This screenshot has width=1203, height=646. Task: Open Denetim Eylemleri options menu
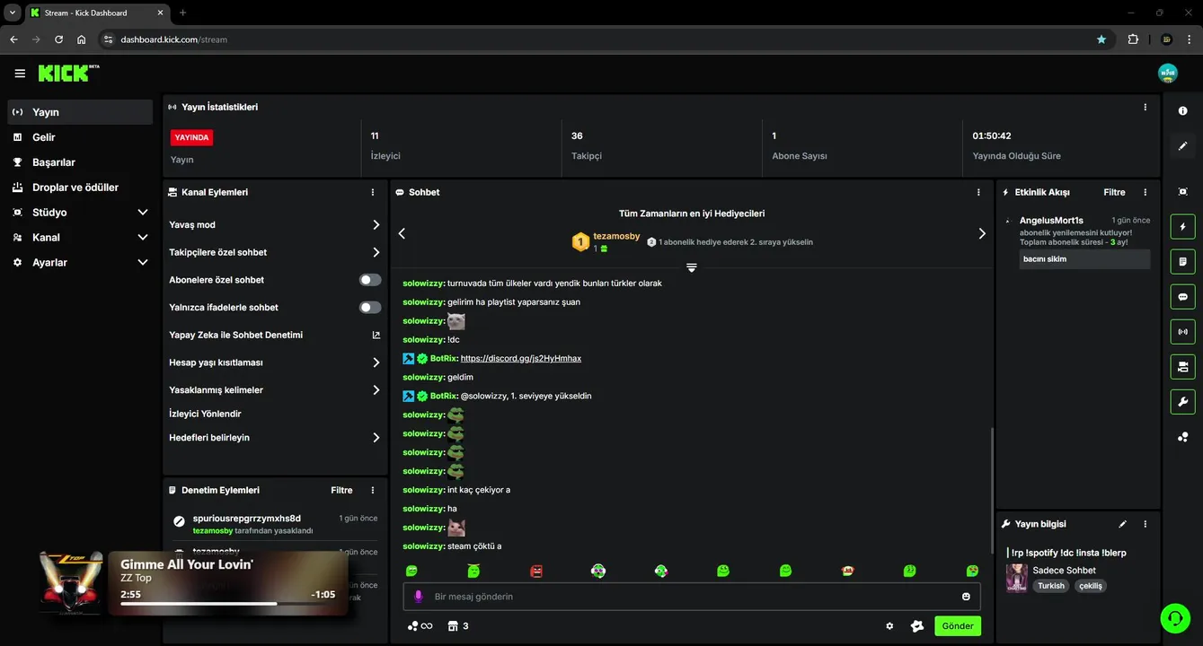pos(373,490)
